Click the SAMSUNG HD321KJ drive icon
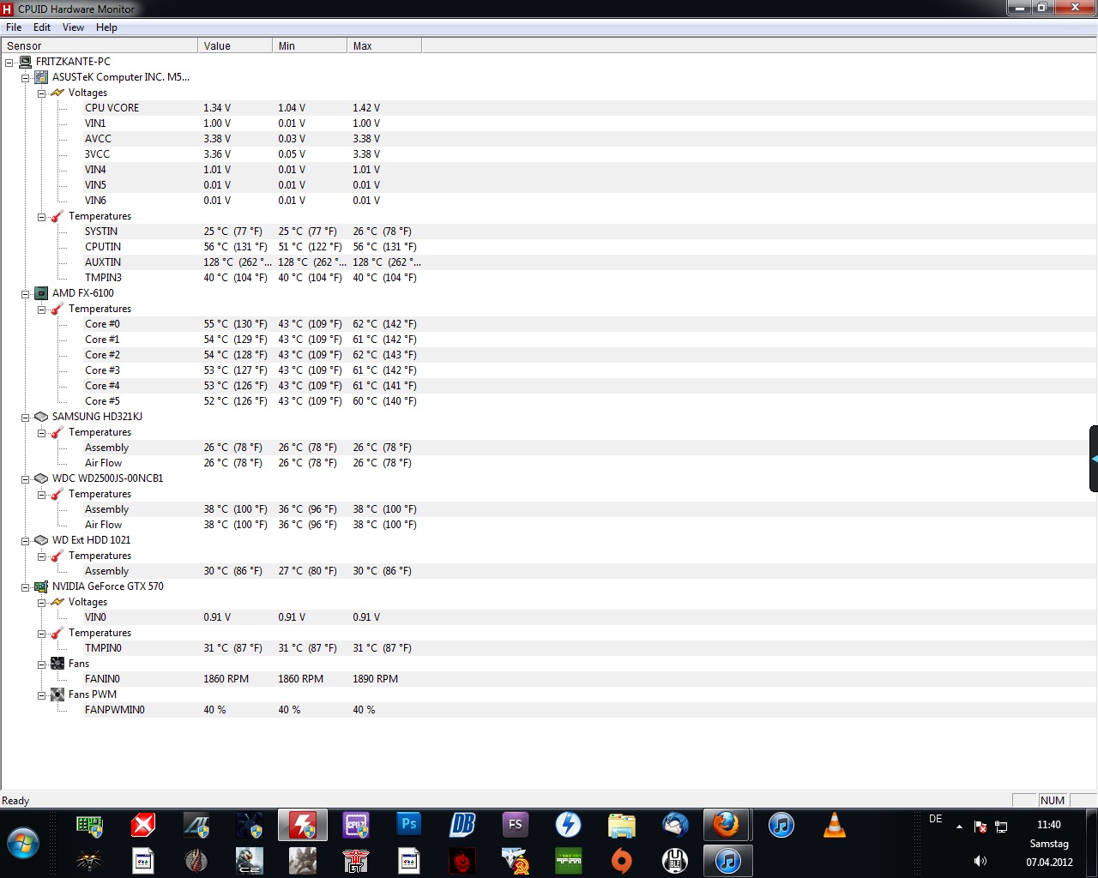The image size is (1098, 878). (41, 417)
